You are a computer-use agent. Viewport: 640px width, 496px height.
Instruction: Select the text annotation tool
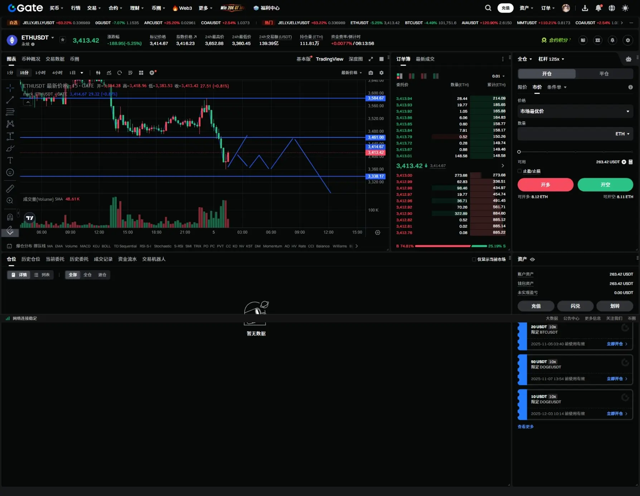(10, 160)
